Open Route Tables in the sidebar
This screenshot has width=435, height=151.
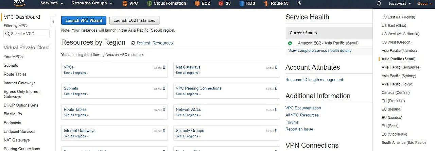point(15,74)
